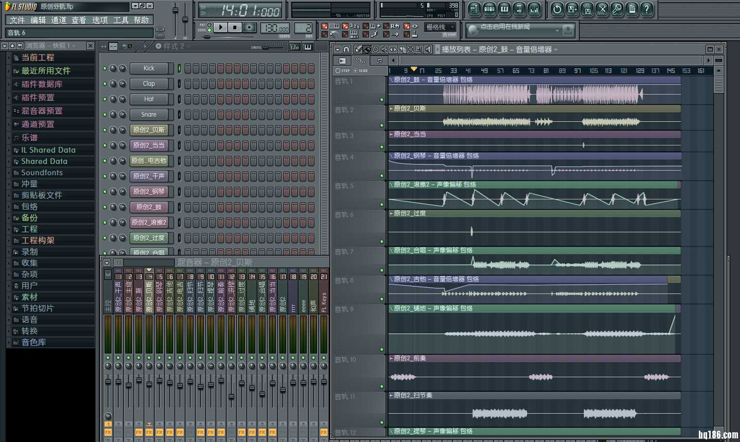
Task: Open the 通道 menu
Action: click(59, 20)
